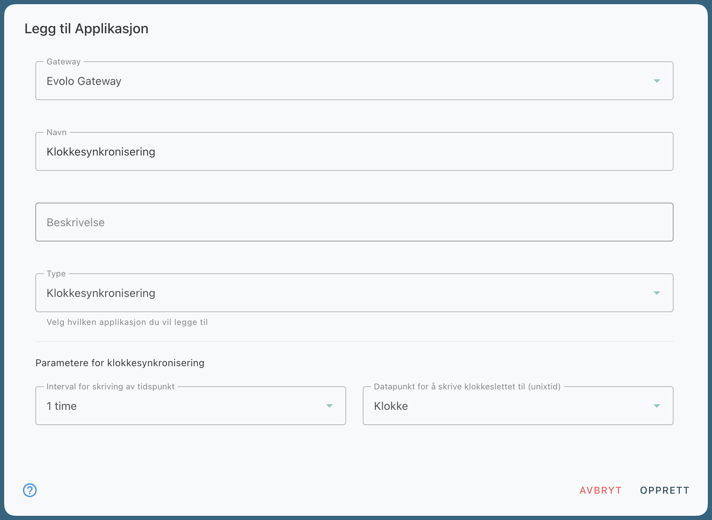Click the Gateway dropdown arrow
712x520 pixels.
(657, 81)
